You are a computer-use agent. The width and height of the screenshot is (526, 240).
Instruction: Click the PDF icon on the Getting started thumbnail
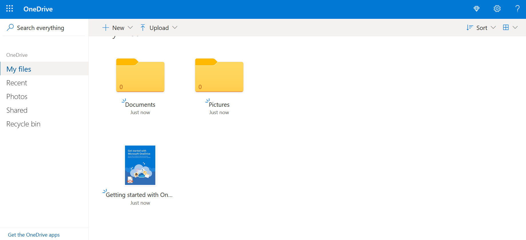(x=130, y=180)
